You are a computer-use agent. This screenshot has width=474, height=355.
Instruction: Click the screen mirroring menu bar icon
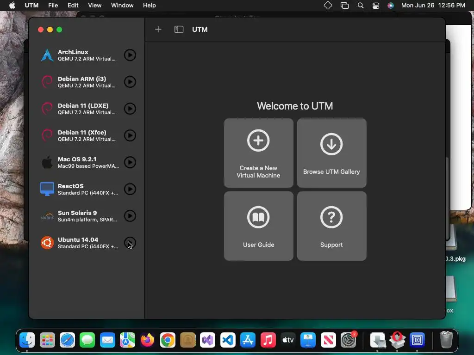[344, 6]
